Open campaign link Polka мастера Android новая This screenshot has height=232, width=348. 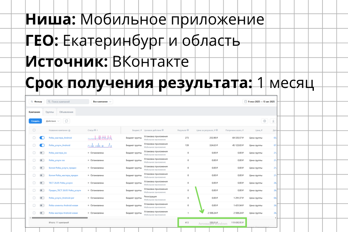pyautogui.click(x=63, y=213)
